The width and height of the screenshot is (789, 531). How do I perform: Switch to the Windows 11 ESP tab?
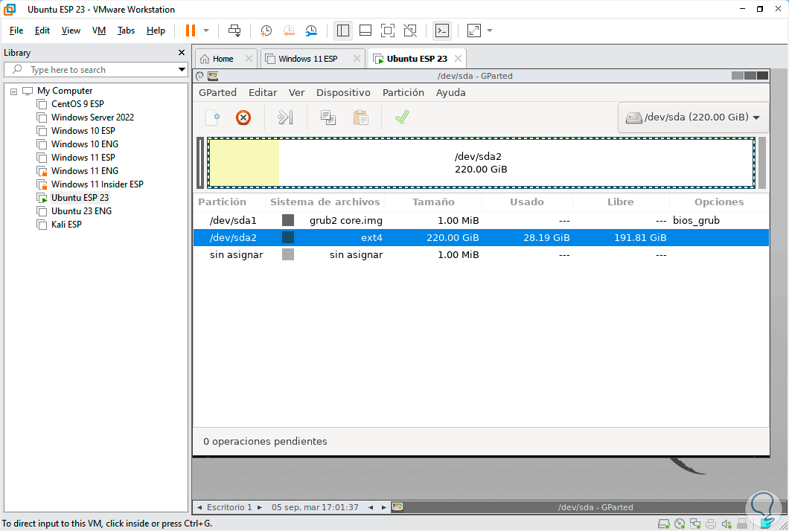coord(308,59)
